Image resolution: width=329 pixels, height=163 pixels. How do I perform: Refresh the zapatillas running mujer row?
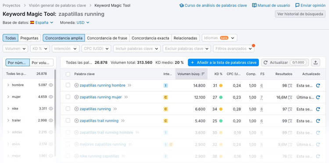pos(318,97)
